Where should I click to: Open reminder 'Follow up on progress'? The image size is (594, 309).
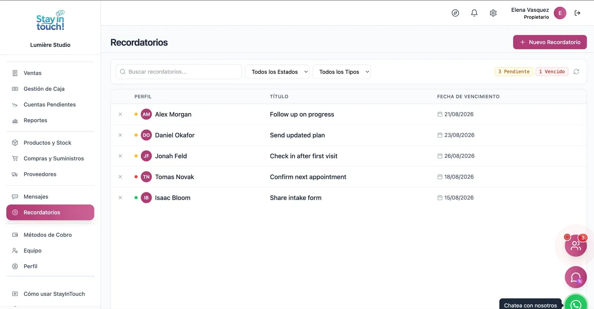(302, 114)
